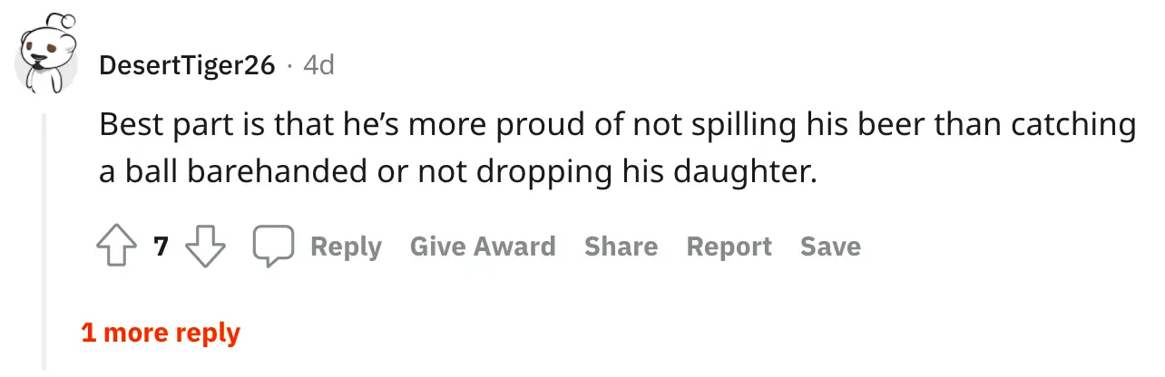
Task: Click the first line of the comment text
Action: point(617,126)
